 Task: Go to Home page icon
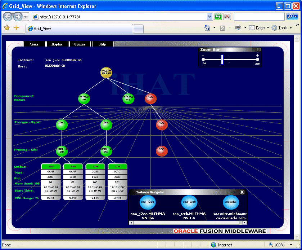(207, 28)
